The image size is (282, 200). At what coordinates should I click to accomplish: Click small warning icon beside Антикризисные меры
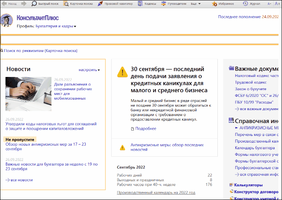point(123,147)
